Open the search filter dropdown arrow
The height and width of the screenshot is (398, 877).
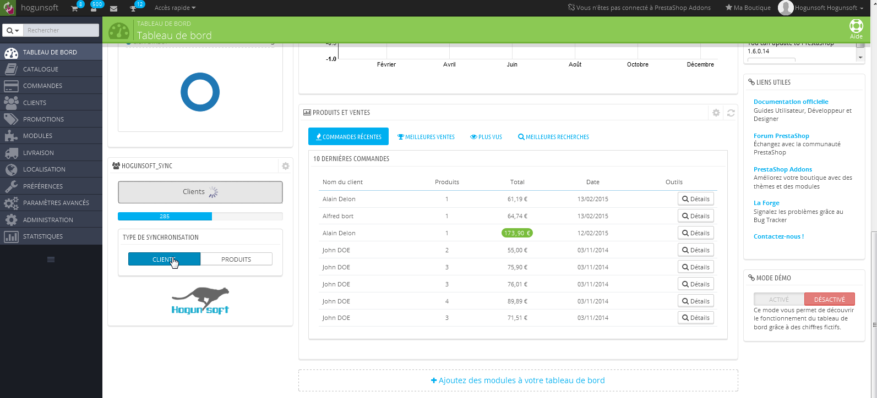13,30
